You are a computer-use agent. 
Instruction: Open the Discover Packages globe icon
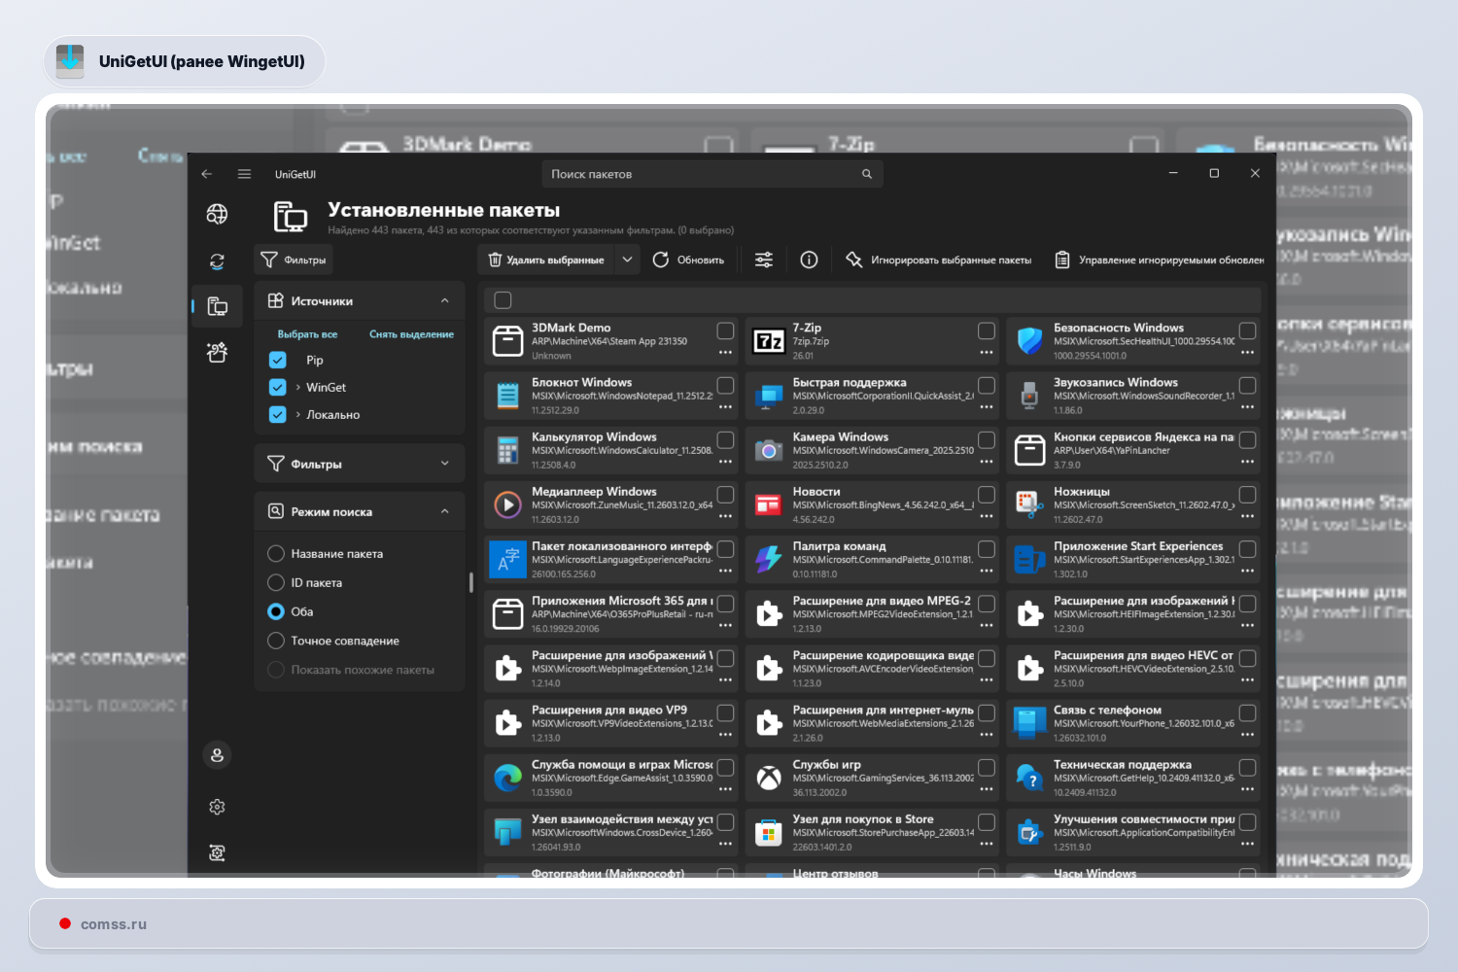pyautogui.click(x=217, y=214)
